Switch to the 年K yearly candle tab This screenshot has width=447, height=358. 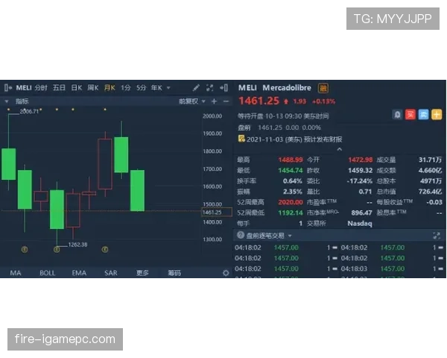pos(156,88)
